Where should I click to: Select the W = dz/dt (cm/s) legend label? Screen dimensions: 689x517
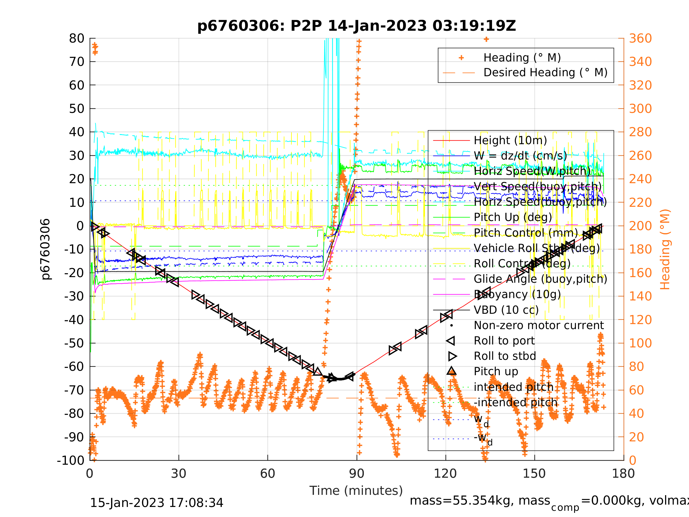[x=520, y=156]
